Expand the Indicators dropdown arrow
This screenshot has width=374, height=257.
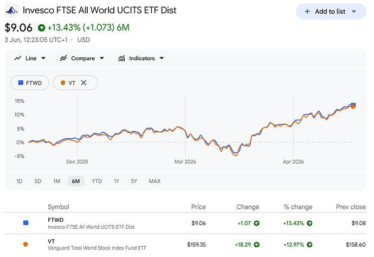click(x=162, y=58)
